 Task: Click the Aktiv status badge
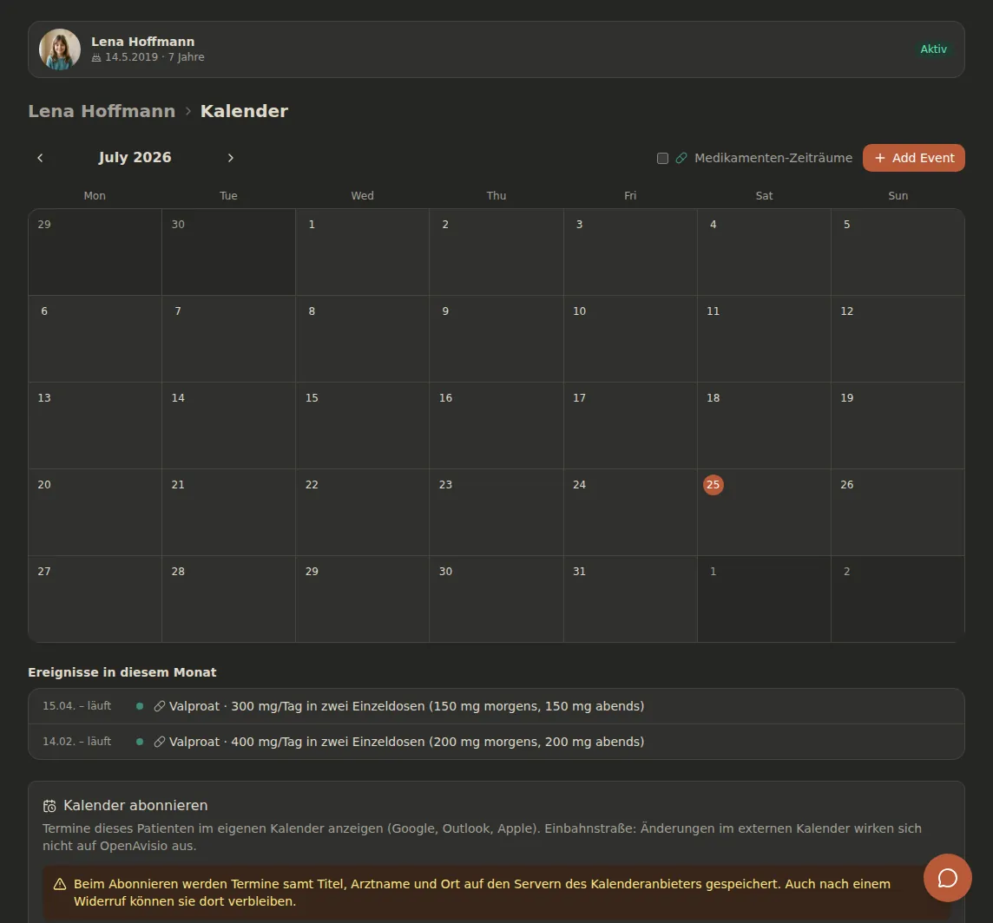(x=933, y=49)
